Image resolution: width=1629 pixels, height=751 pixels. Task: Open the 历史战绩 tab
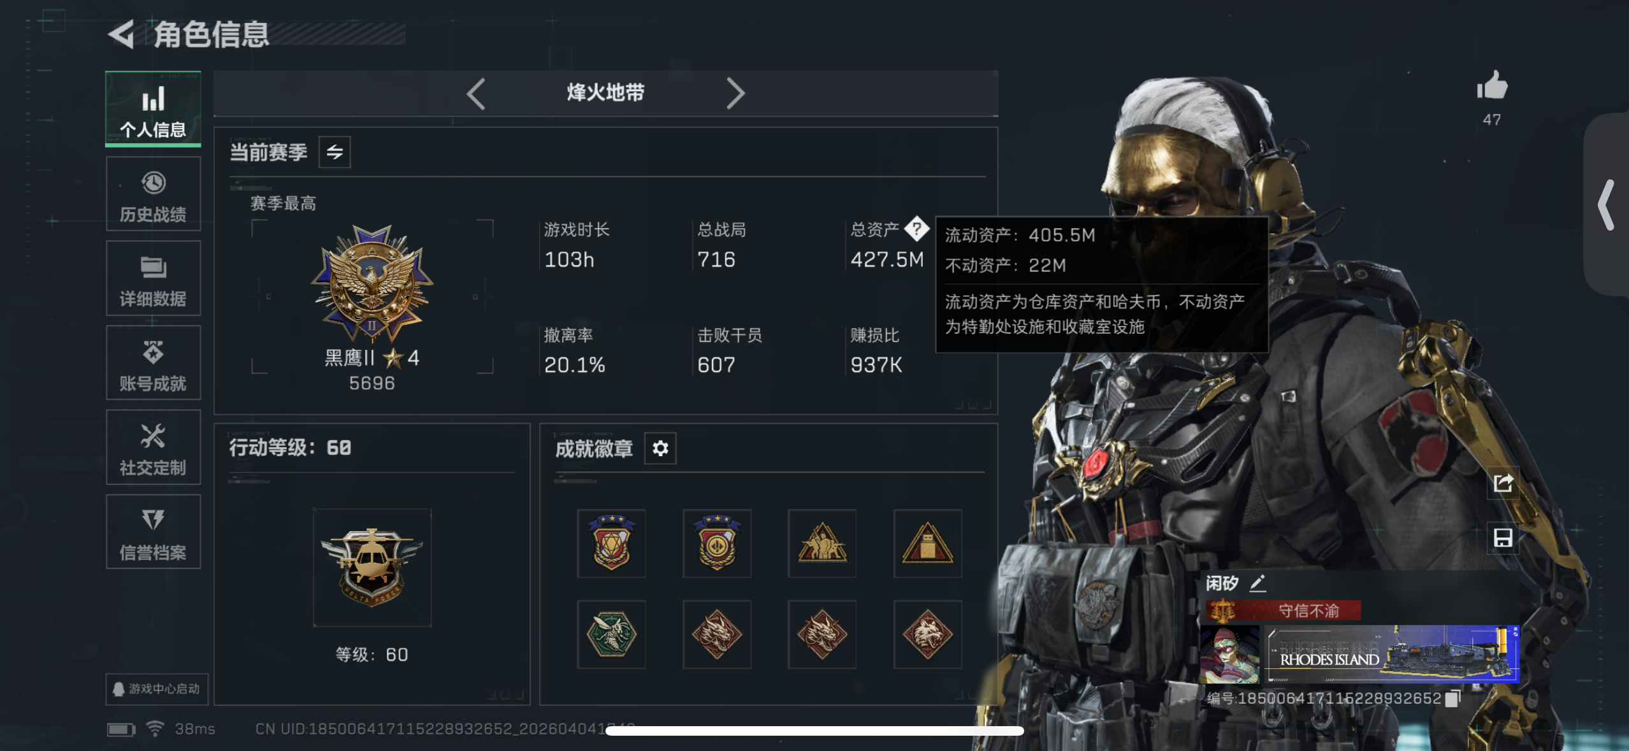[x=154, y=194]
